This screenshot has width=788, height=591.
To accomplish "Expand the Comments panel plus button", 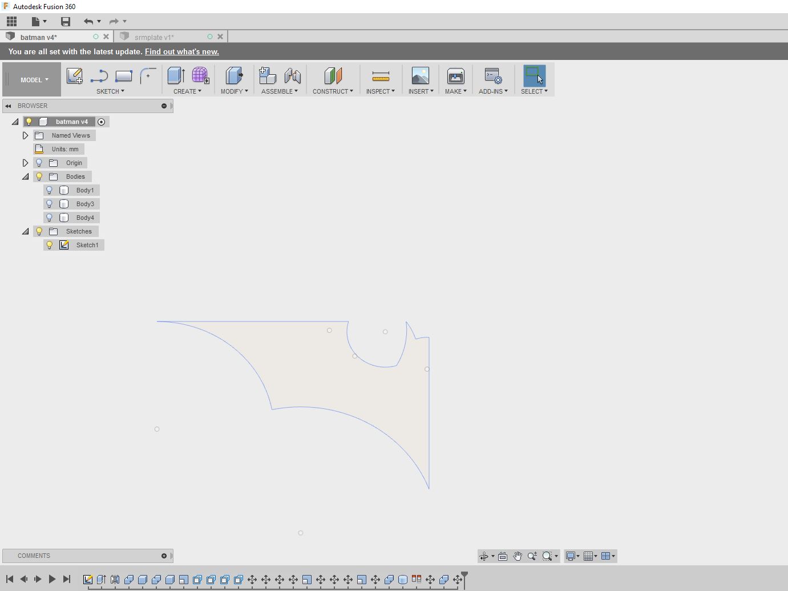I will pos(164,556).
